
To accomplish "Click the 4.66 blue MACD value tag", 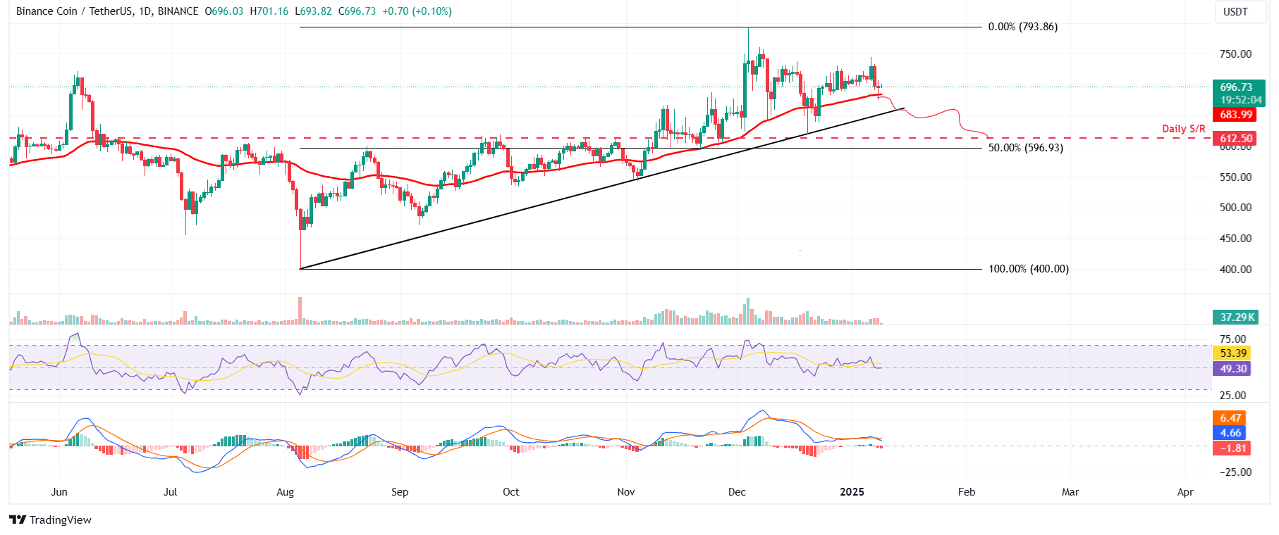I will coord(1229,433).
